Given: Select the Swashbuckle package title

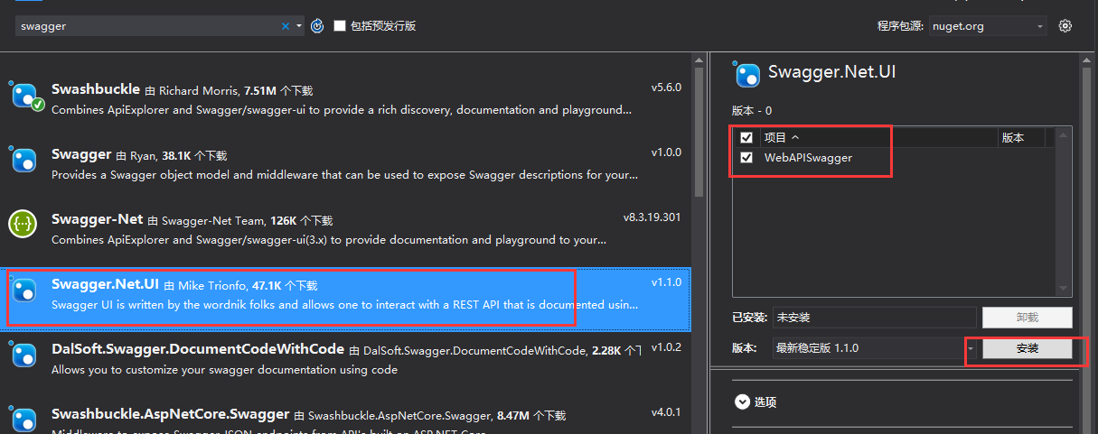Looking at the screenshot, I should 96,89.
